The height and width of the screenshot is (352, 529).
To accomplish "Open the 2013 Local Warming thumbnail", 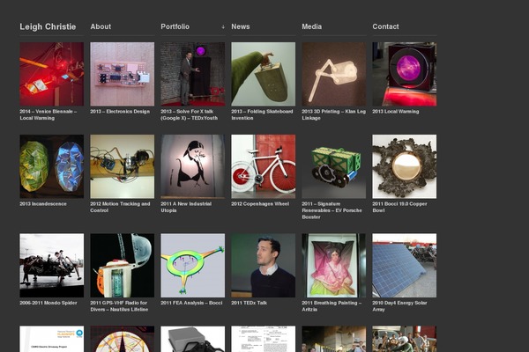I will click(x=404, y=74).
